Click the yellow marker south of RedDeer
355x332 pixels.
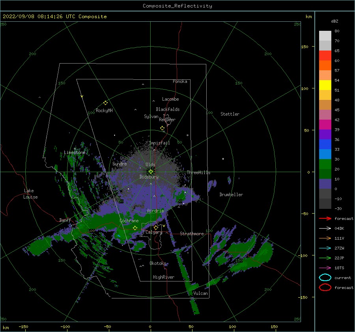[x=163, y=128]
